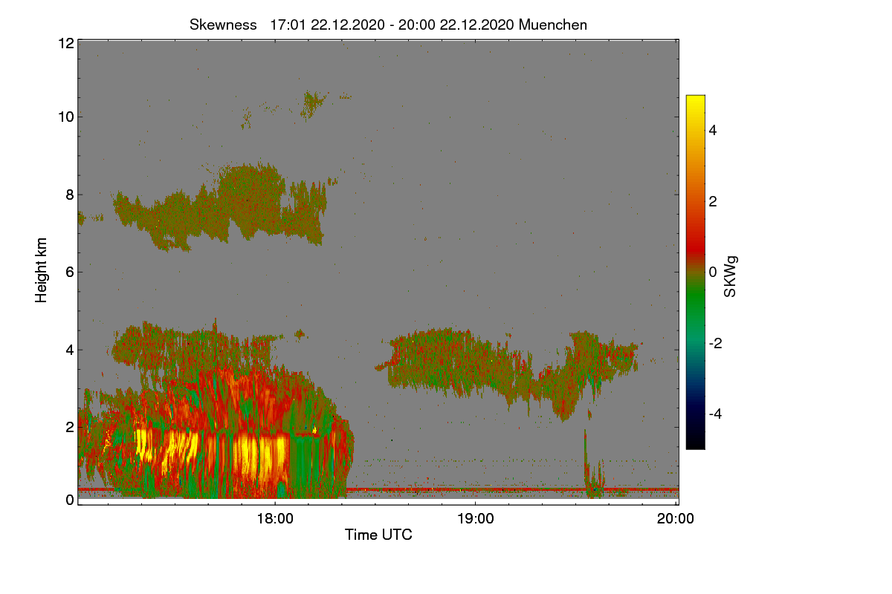The image size is (892, 594).
Task: Click the '19:00' time tick label
Action: (x=475, y=519)
